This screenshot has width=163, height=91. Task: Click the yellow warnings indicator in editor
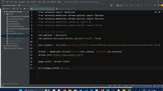pos(156,12)
